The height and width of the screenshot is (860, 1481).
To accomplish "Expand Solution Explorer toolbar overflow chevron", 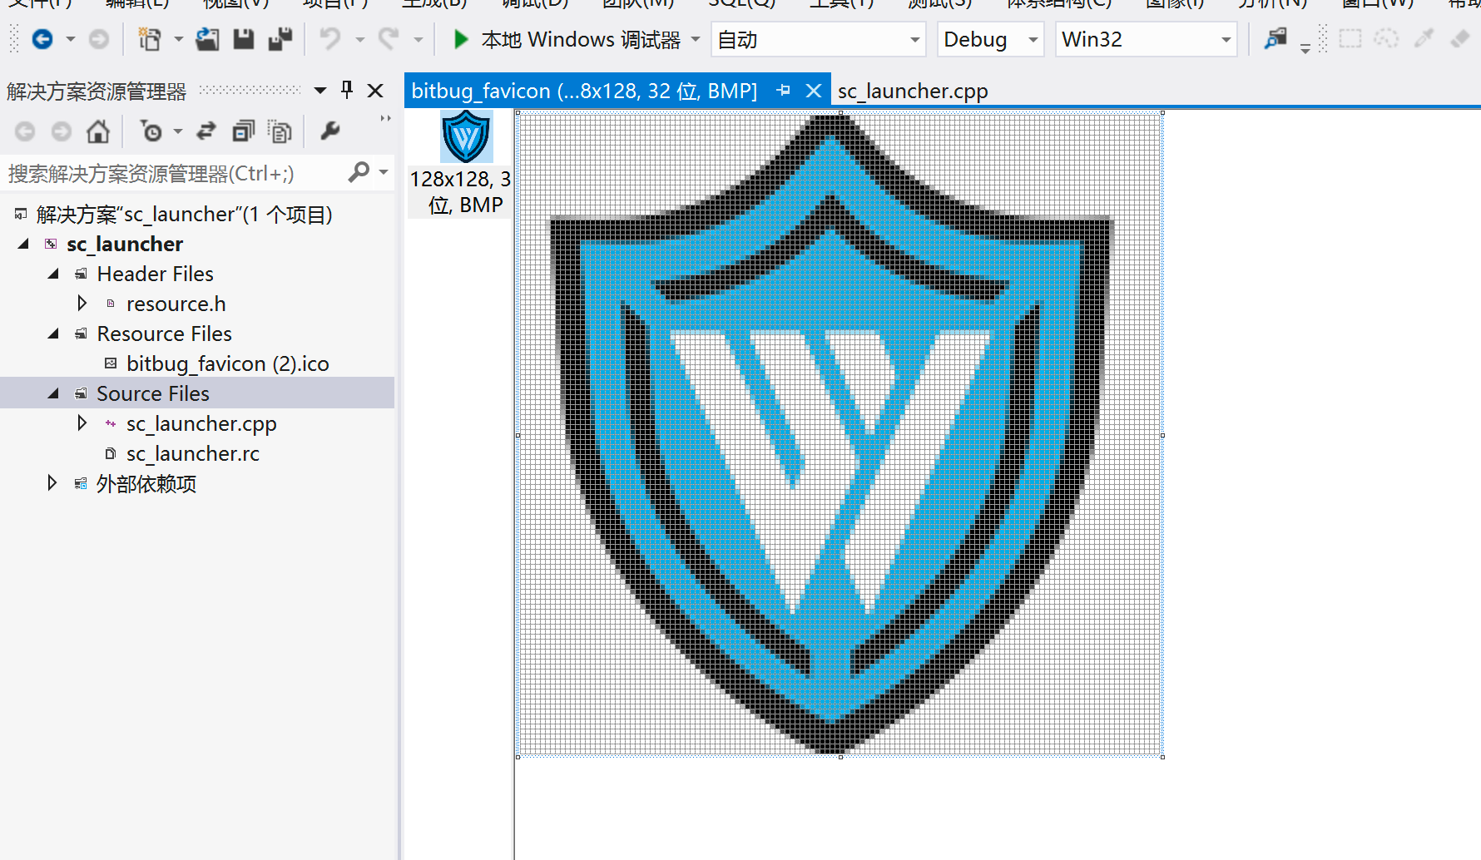I will (x=385, y=118).
